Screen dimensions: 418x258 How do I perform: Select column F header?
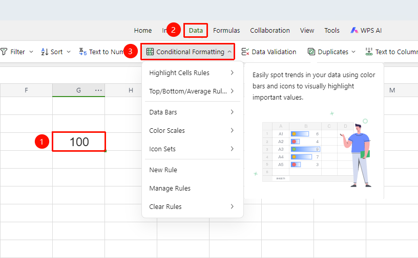click(x=26, y=90)
